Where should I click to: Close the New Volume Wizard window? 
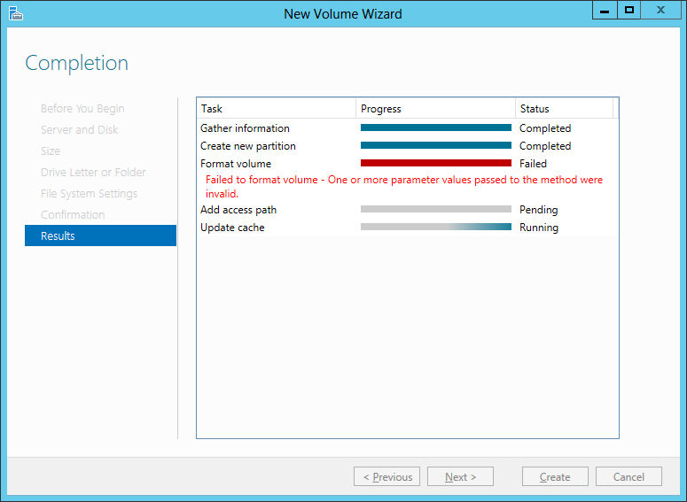pos(662,11)
